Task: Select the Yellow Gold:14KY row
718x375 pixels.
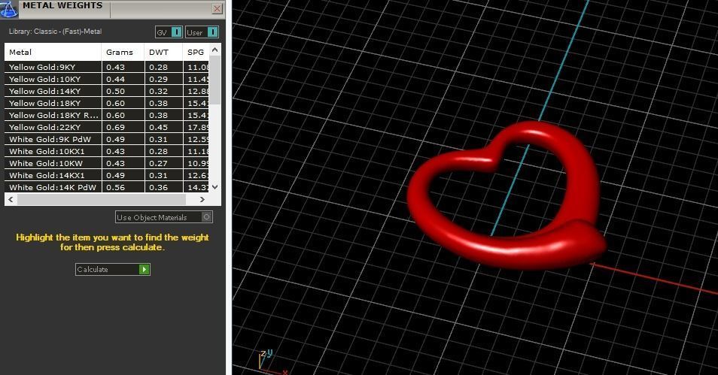Action: [x=107, y=91]
